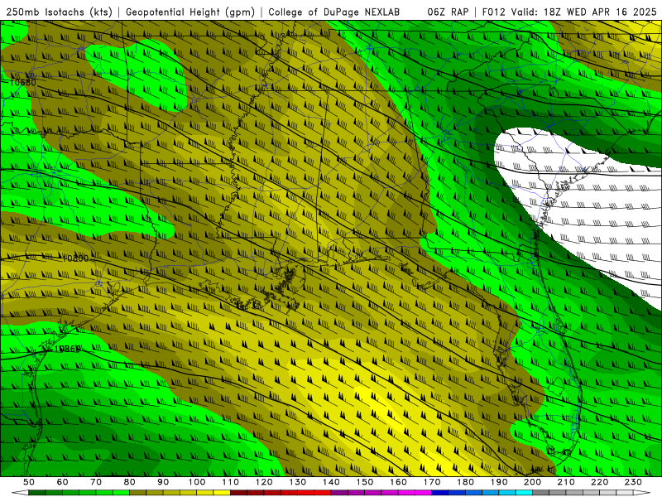Click the 10860 height contour label
The height and width of the screenshot is (497, 662).
pyautogui.click(x=68, y=349)
